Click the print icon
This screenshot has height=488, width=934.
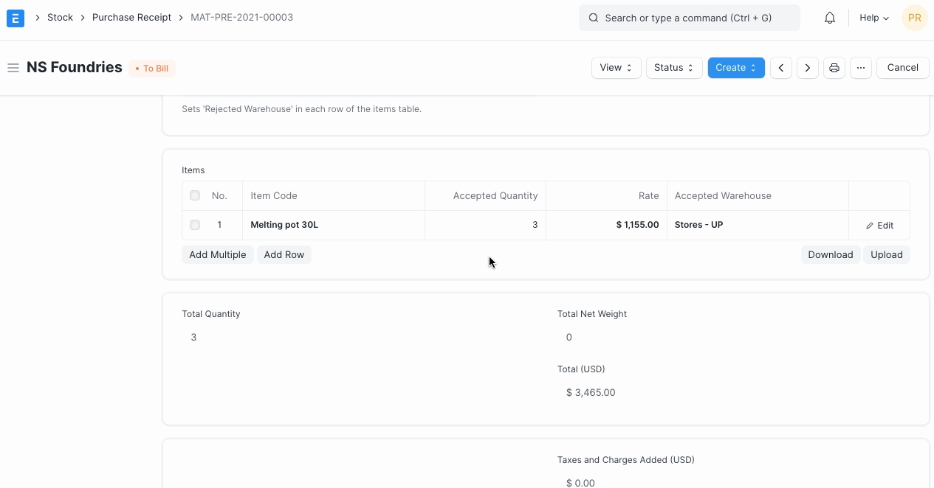click(834, 68)
